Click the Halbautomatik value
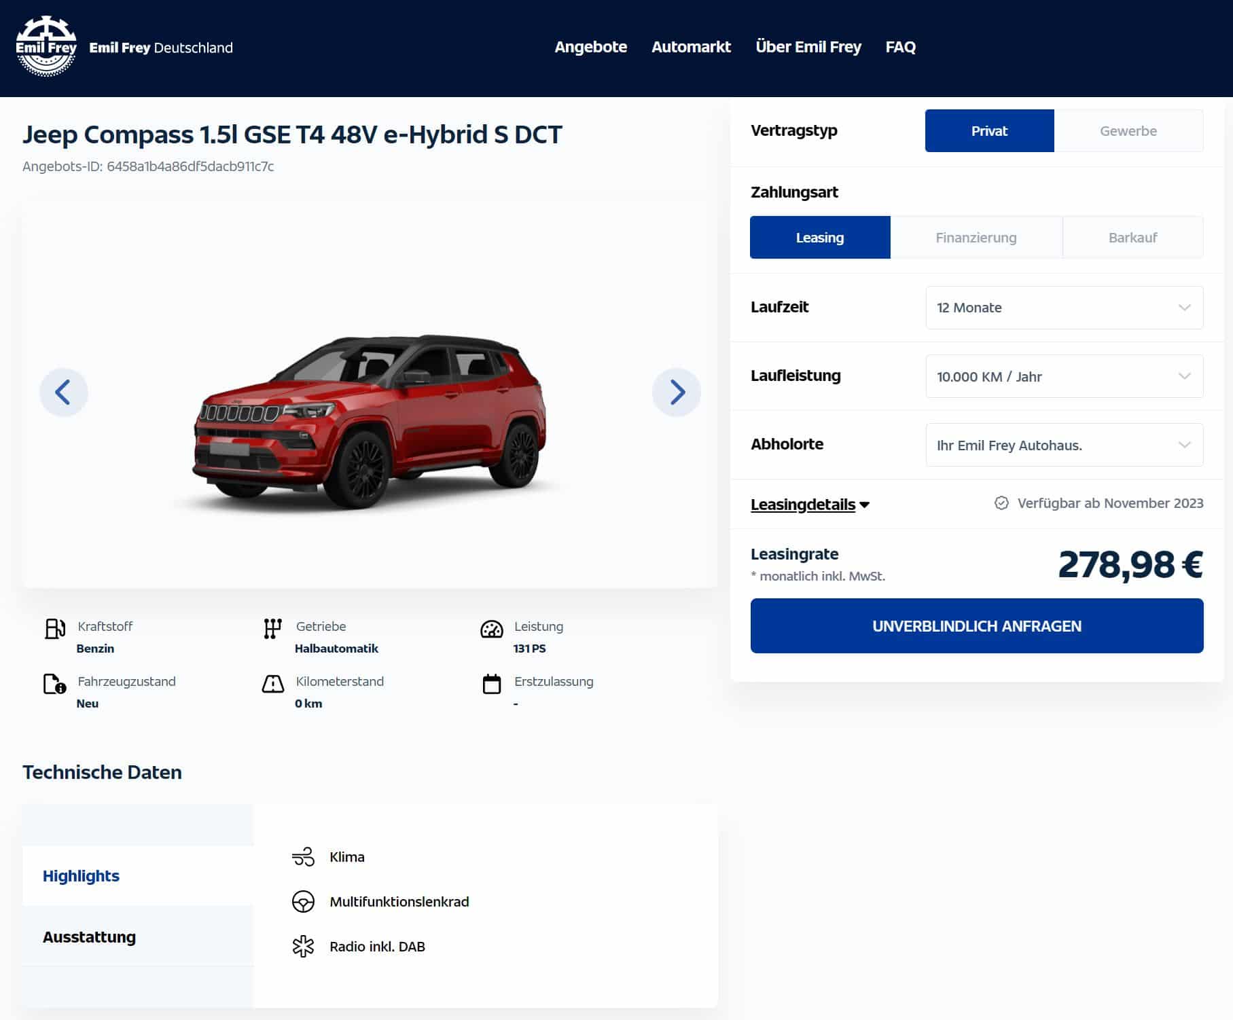 [336, 649]
